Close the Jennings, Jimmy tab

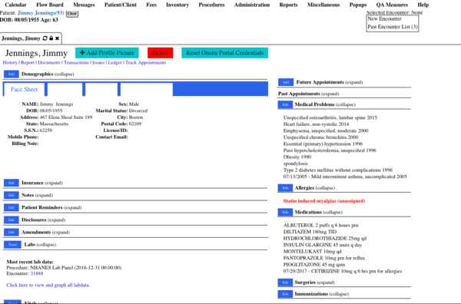tap(57, 38)
